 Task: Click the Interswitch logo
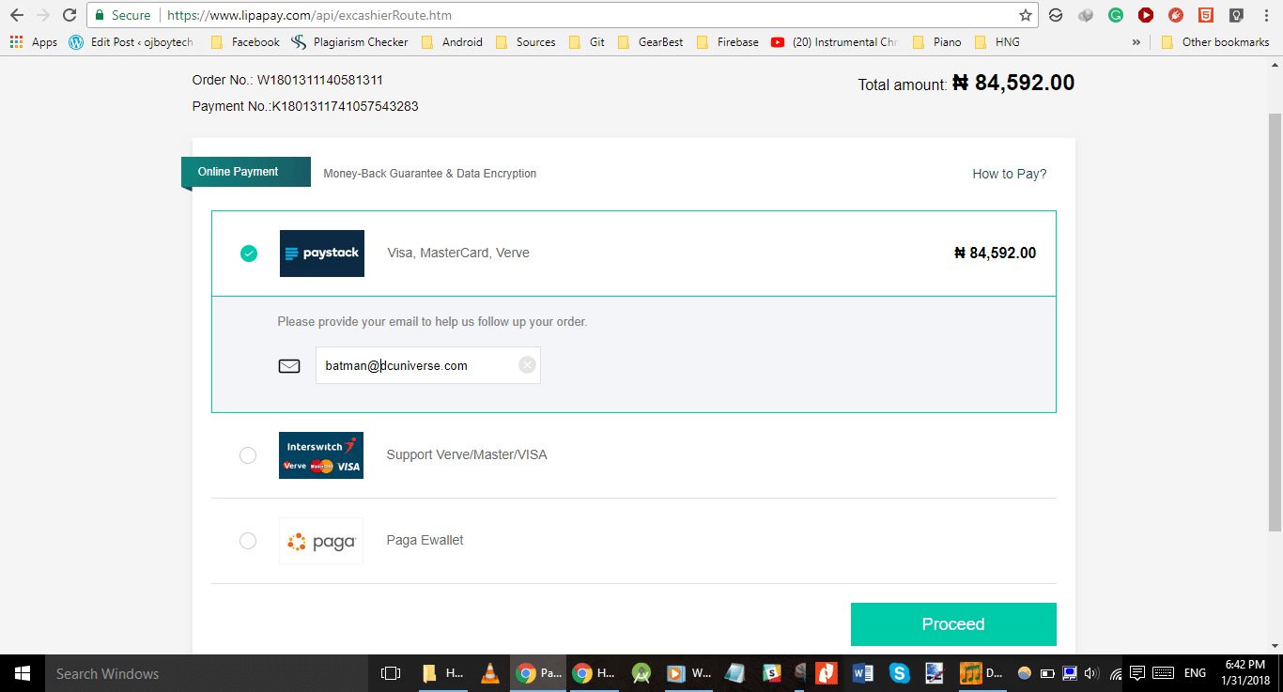pos(321,455)
